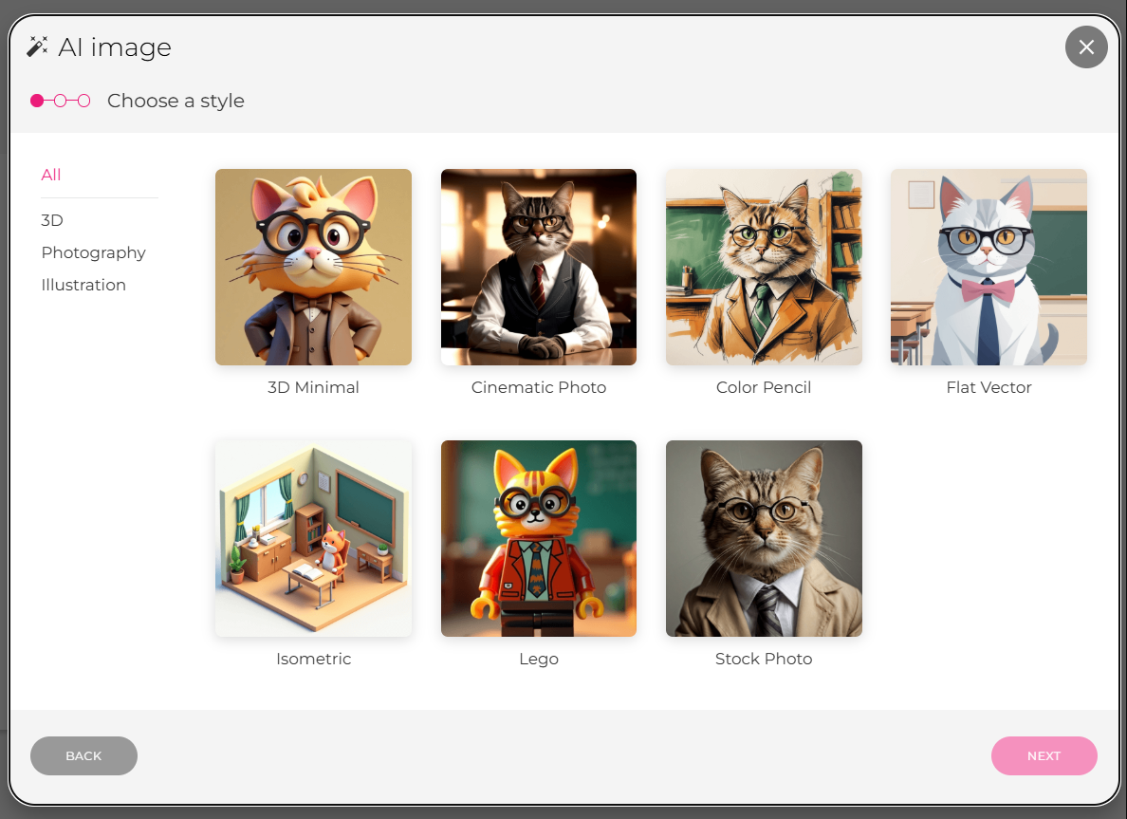Click the third step circle in progress indicator
The image size is (1127, 819).
coord(84,101)
